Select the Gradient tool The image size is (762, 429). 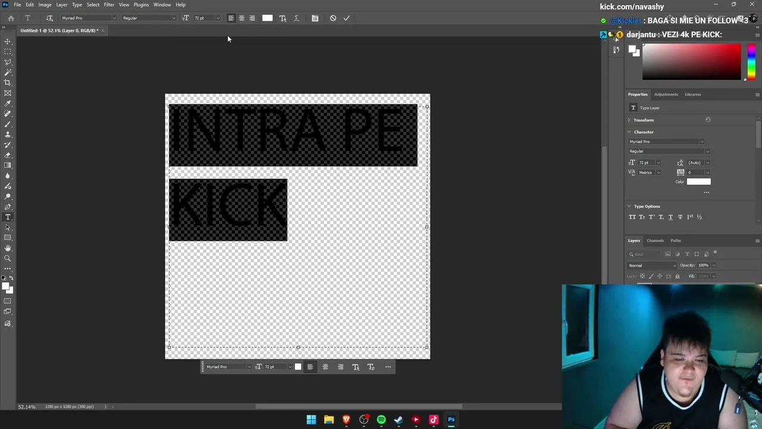(x=8, y=166)
